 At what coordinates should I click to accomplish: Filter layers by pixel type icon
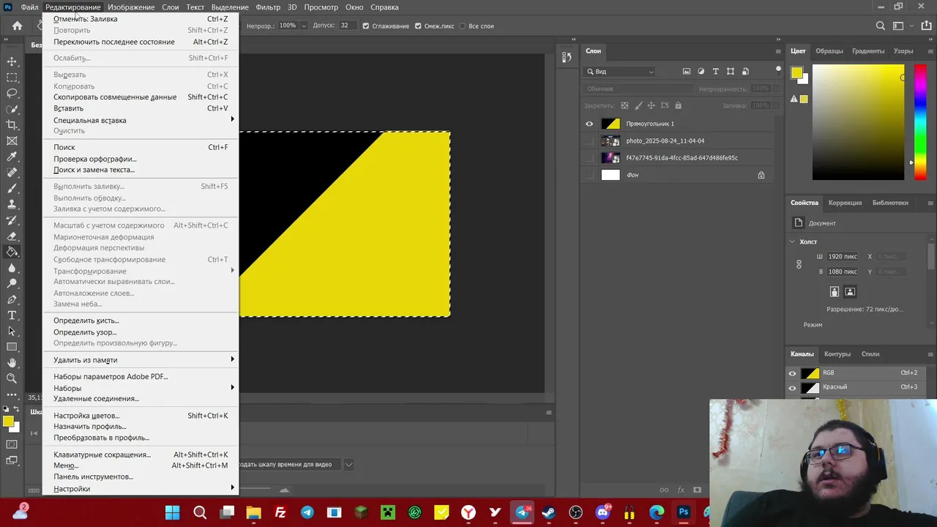point(687,72)
